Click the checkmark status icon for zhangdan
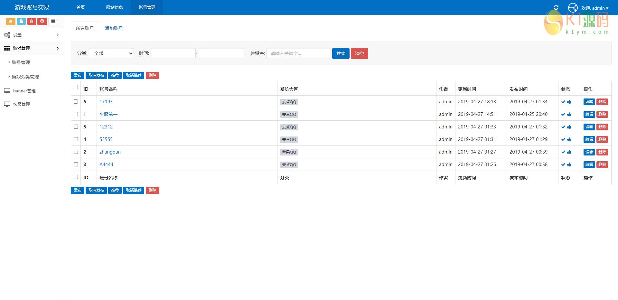This screenshot has height=300, width=618. click(x=563, y=152)
